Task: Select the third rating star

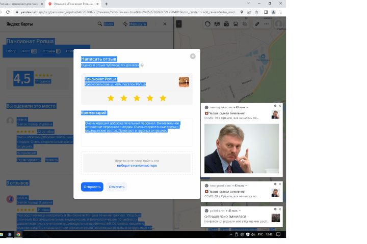Action: (137, 98)
